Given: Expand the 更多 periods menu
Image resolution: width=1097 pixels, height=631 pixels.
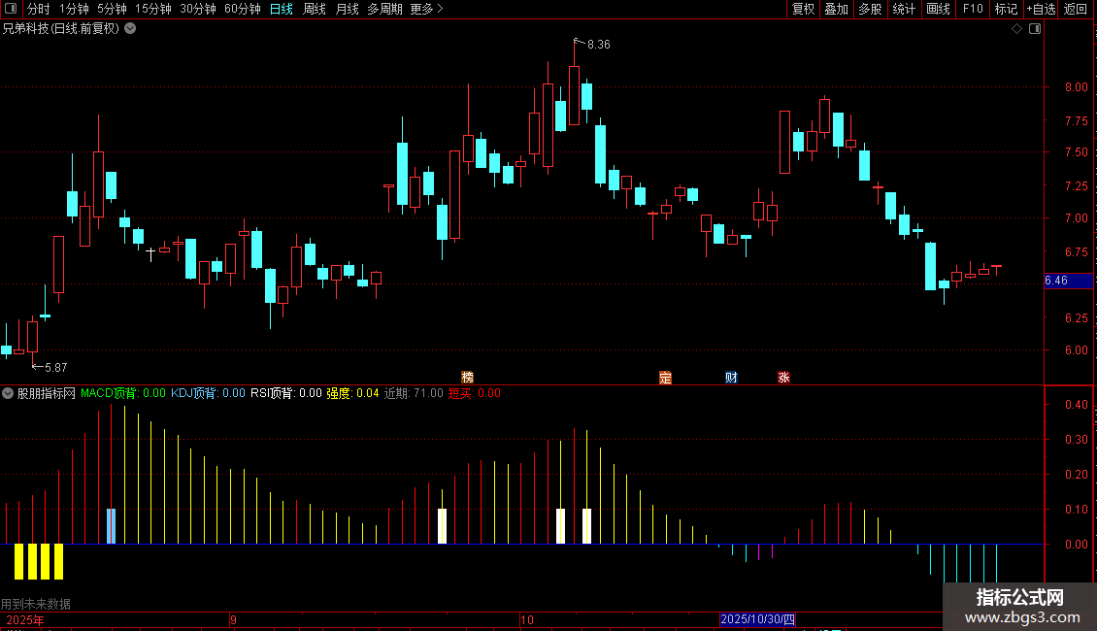Looking at the screenshot, I should [427, 9].
